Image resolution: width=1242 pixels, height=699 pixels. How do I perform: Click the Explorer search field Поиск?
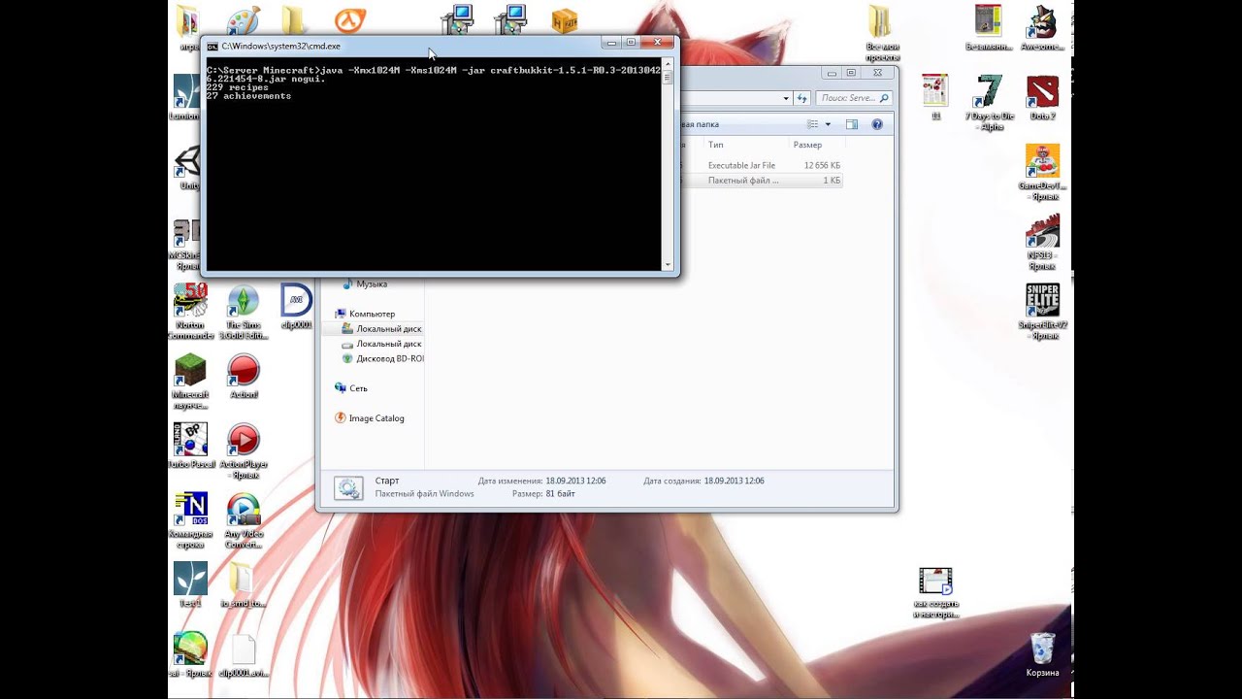[853, 98]
